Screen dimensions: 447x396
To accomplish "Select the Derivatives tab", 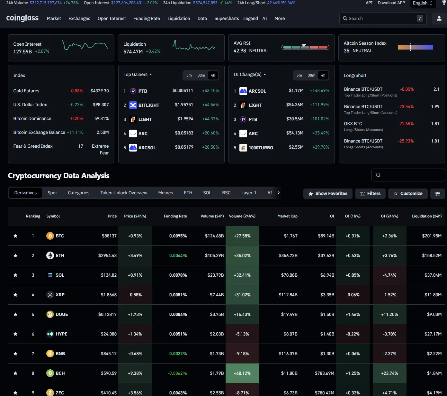I will click(25, 193).
